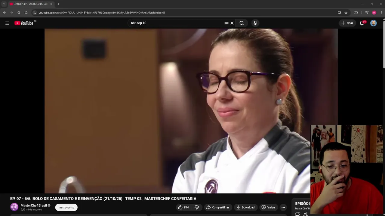Image resolution: width=385 pixels, height=216 pixels.
Task: Click the Download button
Action: pyautogui.click(x=245, y=207)
